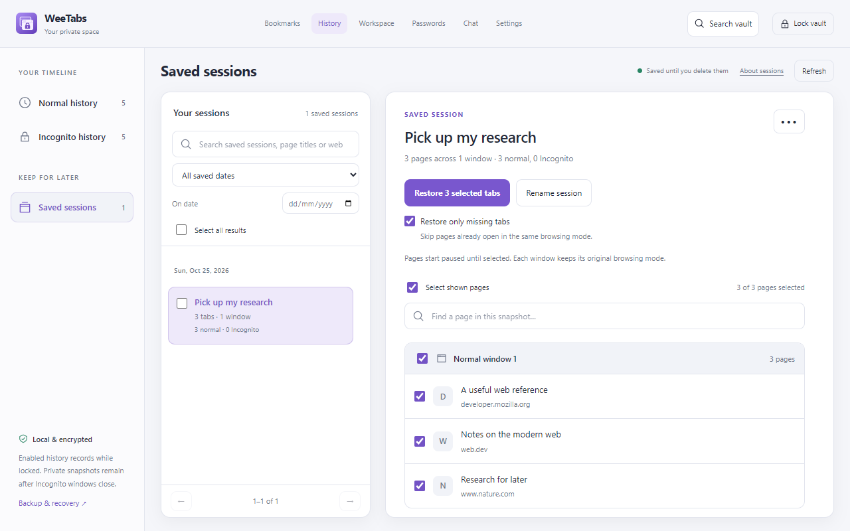The image size is (850, 531).
Task: Open the Workspace tab
Action: click(x=377, y=23)
